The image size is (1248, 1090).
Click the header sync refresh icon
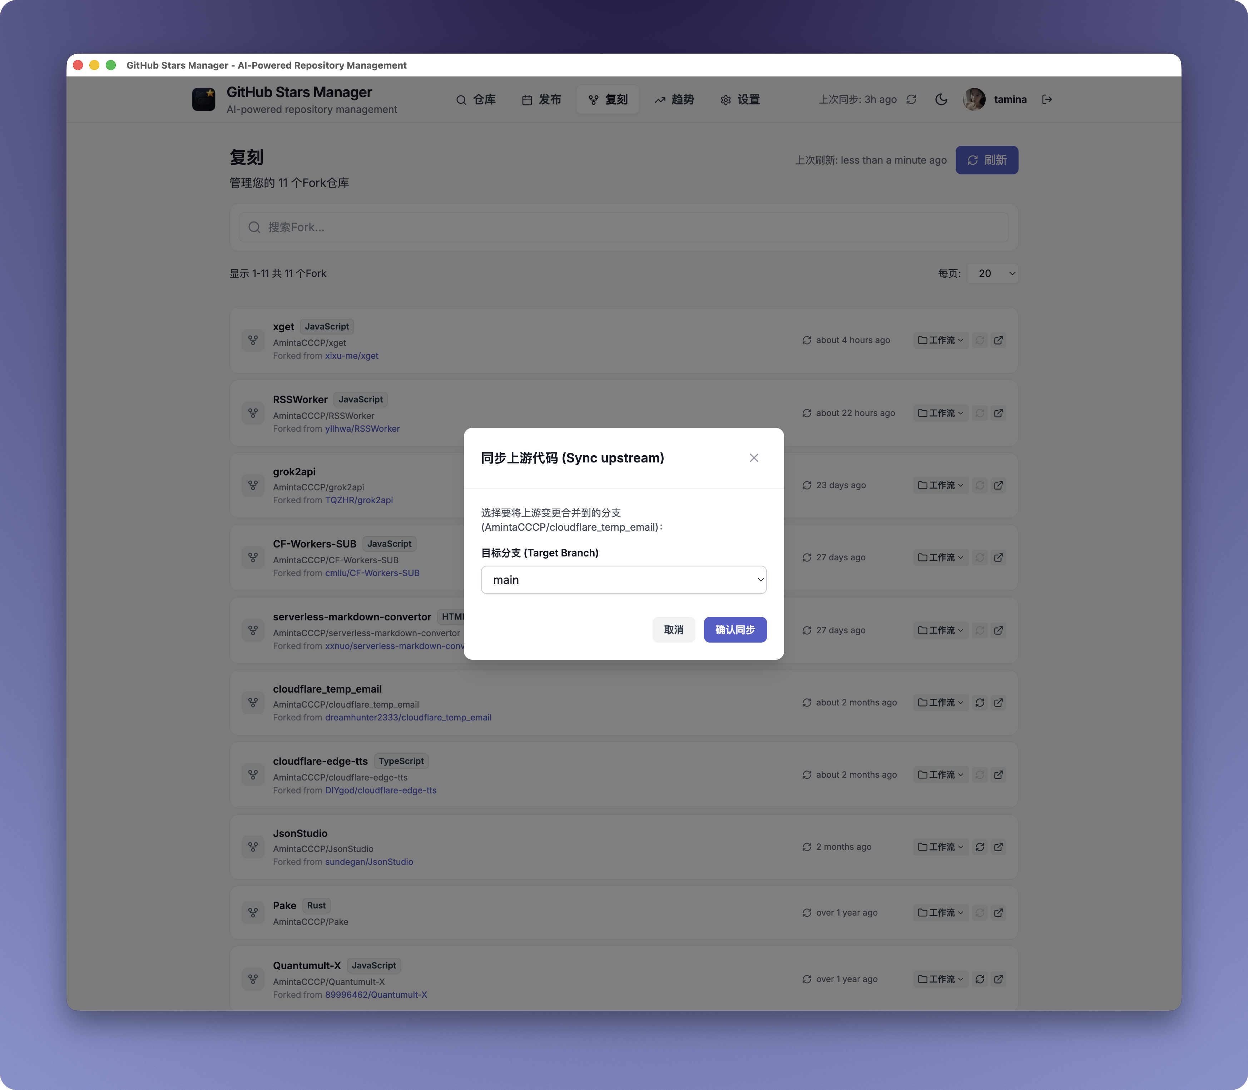(911, 100)
